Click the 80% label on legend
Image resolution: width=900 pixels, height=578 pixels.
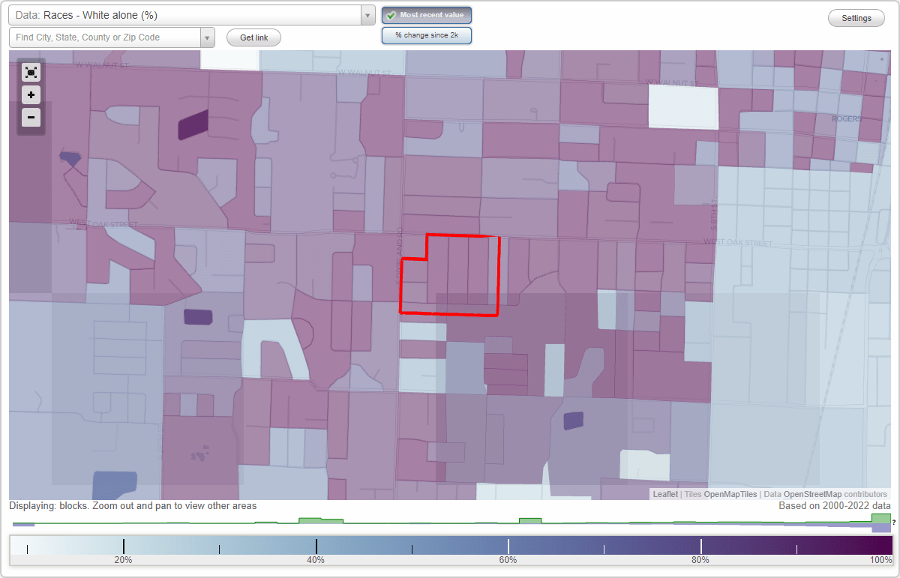pyautogui.click(x=700, y=560)
